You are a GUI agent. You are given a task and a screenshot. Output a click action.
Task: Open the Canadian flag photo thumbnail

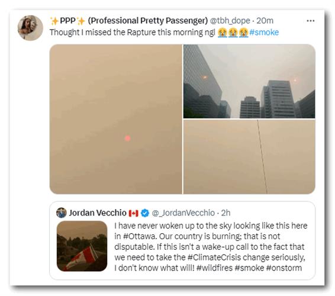pos(82,246)
